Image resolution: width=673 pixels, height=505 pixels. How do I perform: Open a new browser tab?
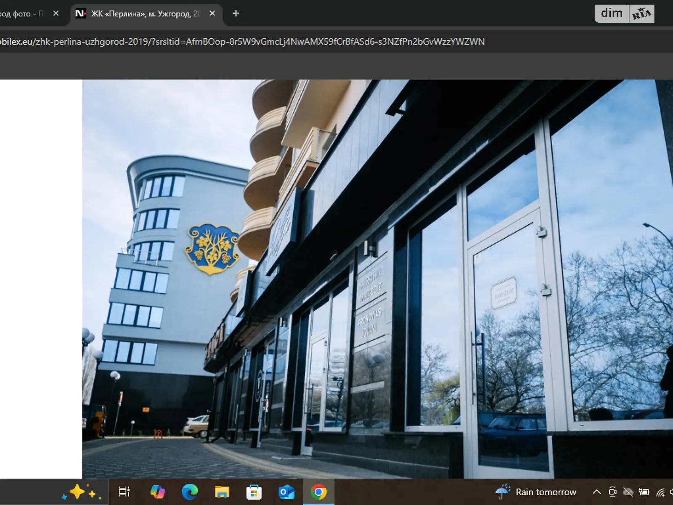point(236,13)
